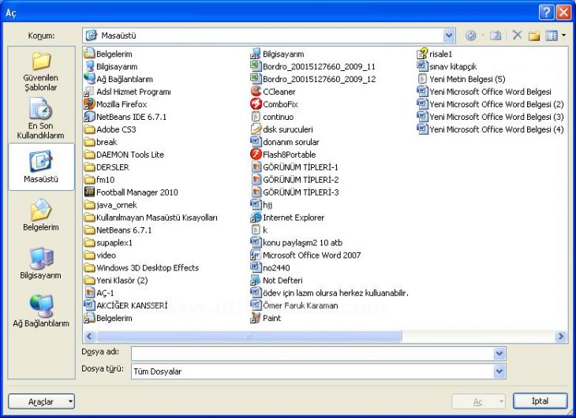Click the Help question mark button
The image size is (576, 418).
tap(546, 13)
